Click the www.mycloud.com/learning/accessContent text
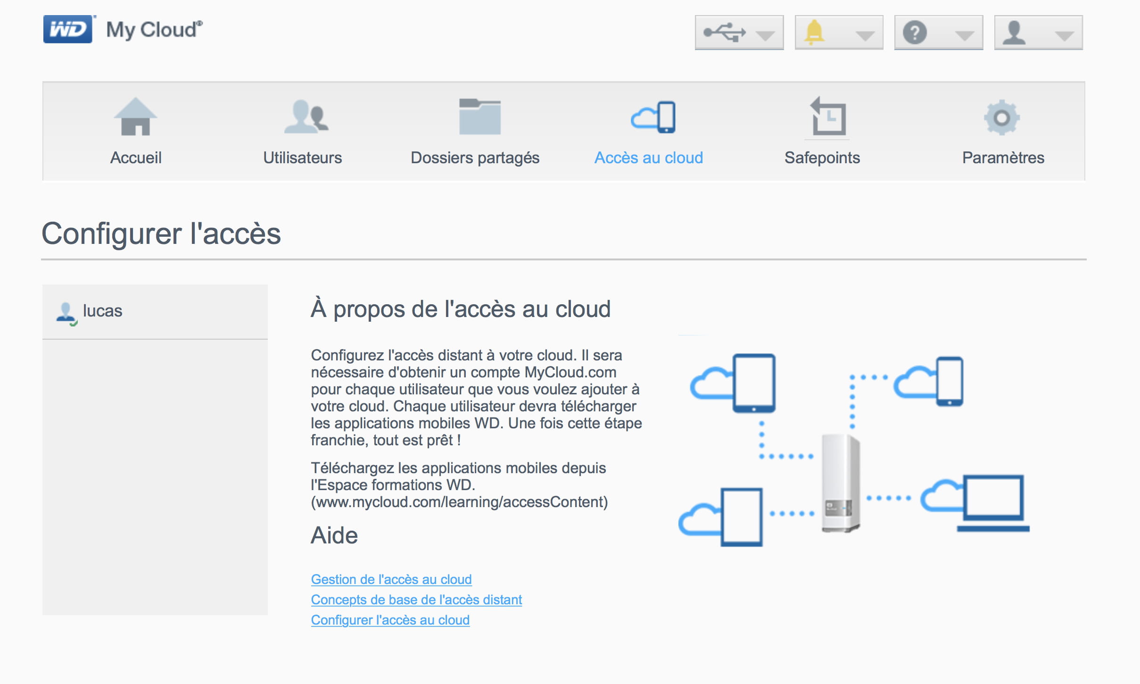The height and width of the screenshot is (684, 1140). 459,502
